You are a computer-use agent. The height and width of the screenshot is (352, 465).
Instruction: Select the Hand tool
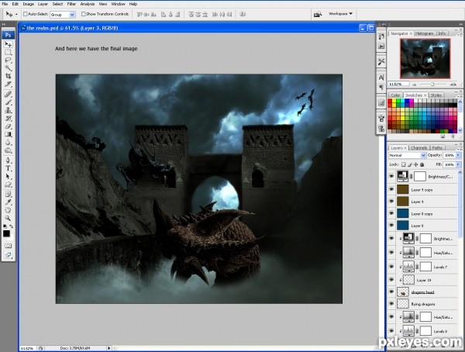click(x=8, y=210)
